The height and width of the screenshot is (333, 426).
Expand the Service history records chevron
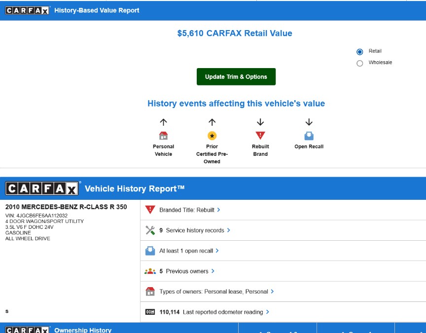(228, 230)
